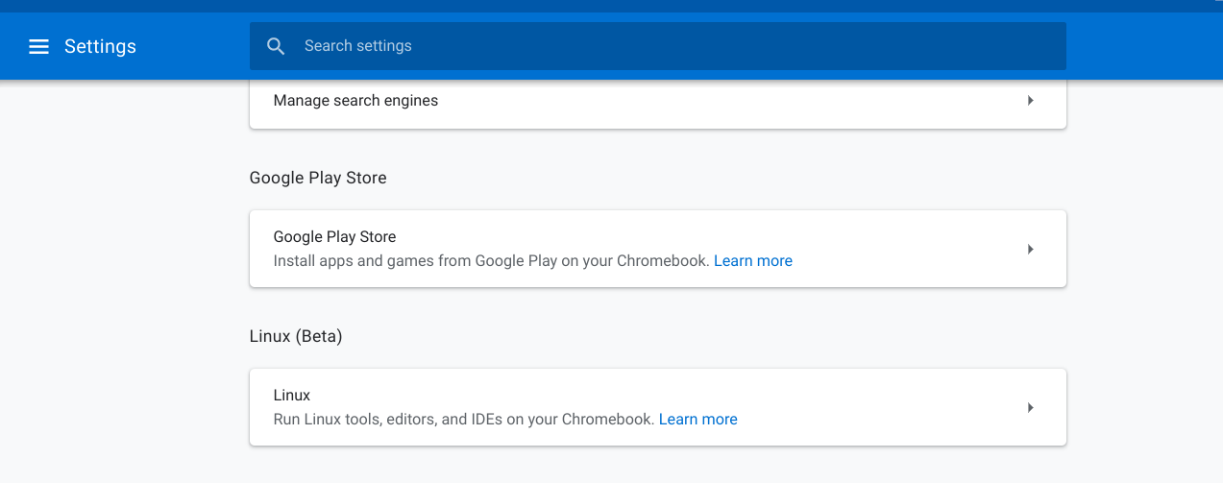The image size is (1223, 483).
Task: Expand arrow beside Manage search engines
Action: point(1030,101)
